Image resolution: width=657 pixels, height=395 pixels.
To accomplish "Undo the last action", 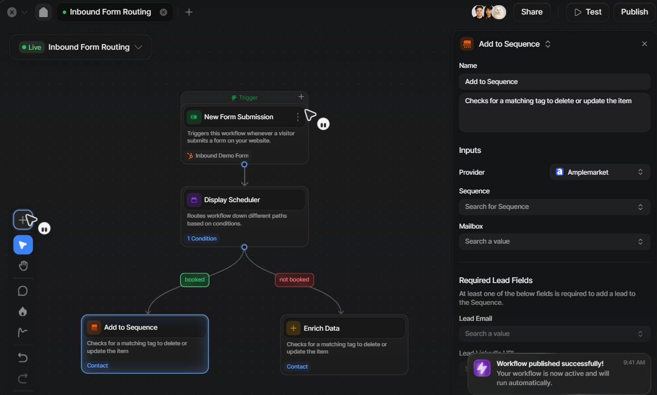I will 23,358.
